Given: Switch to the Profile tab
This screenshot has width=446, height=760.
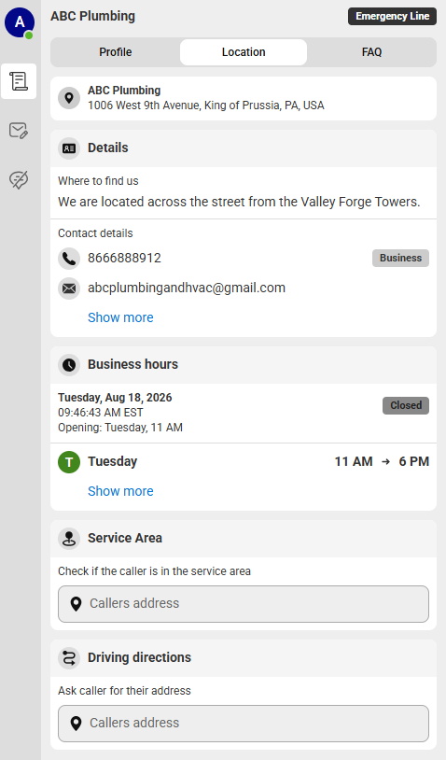Looking at the screenshot, I should pos(116,52).
